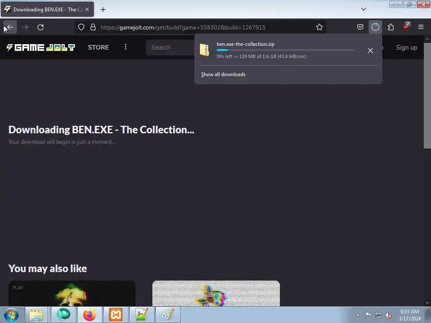Click the Downloading BEN.EXE - The Collection heading

click(101, 130)
